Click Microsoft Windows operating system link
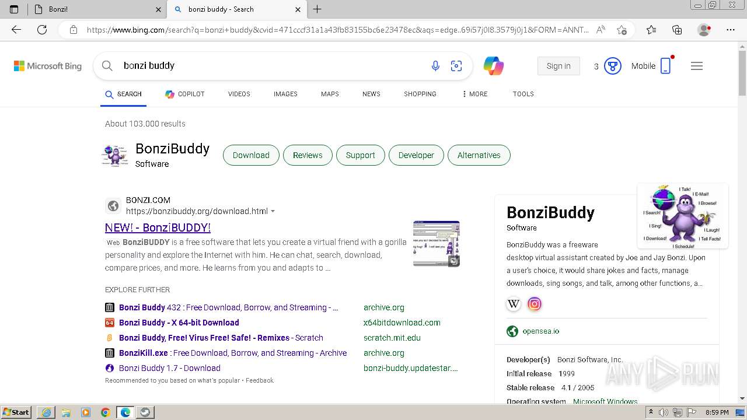 [605, 402]
